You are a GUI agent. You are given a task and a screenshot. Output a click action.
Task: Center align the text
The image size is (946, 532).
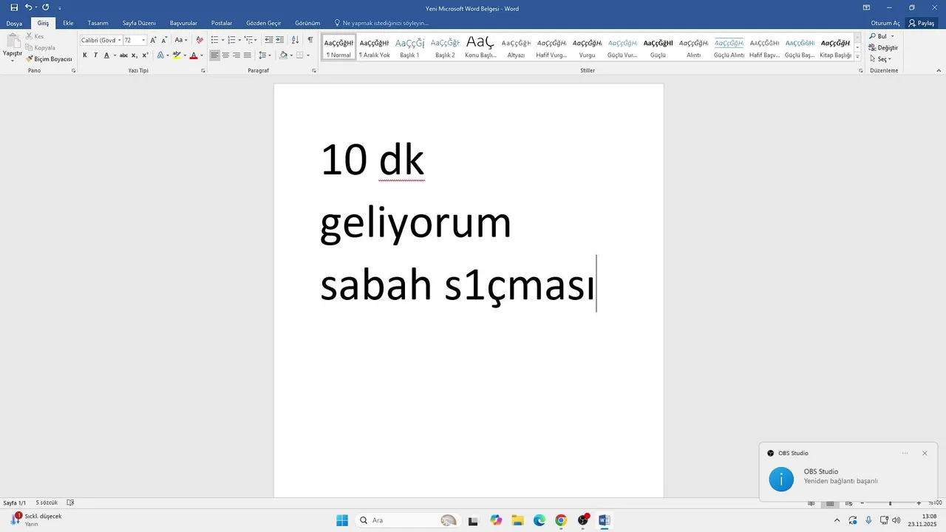[x=225, y=55]
